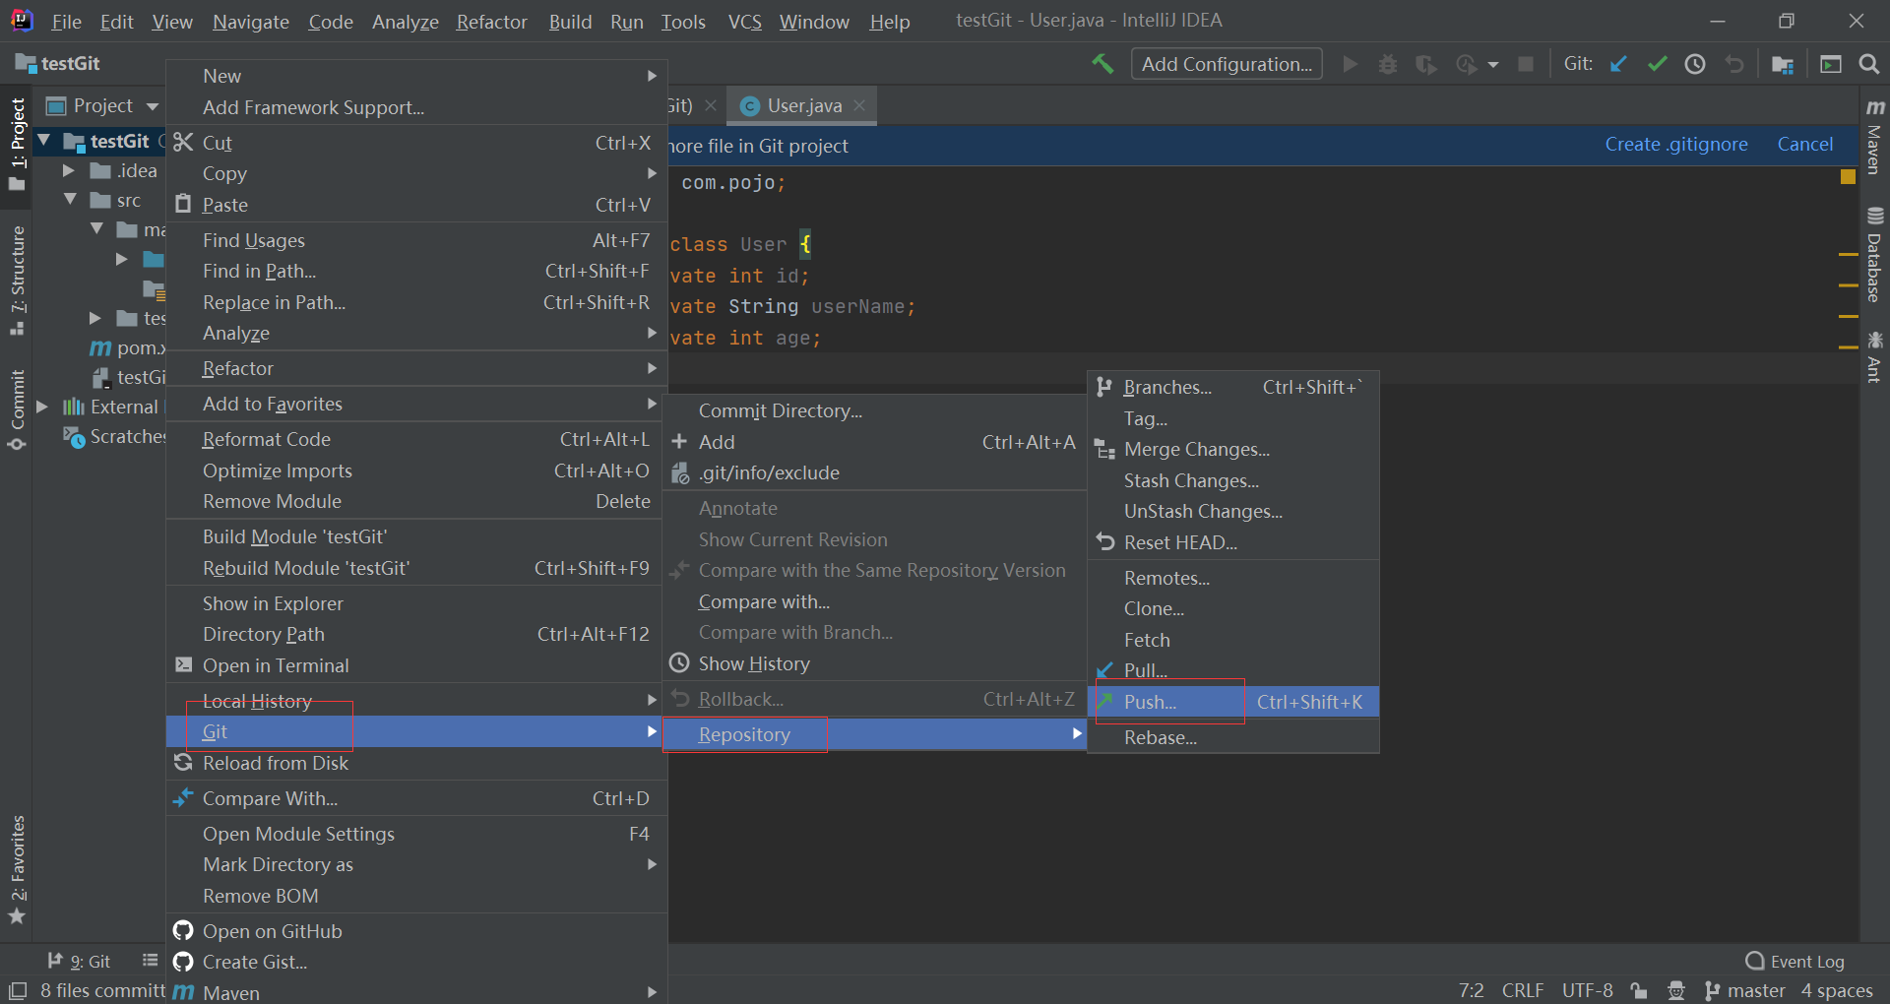Viewport: 1890px width, 1004px height.
Task: Click master branch widget in status bar
Action: 1744,990
